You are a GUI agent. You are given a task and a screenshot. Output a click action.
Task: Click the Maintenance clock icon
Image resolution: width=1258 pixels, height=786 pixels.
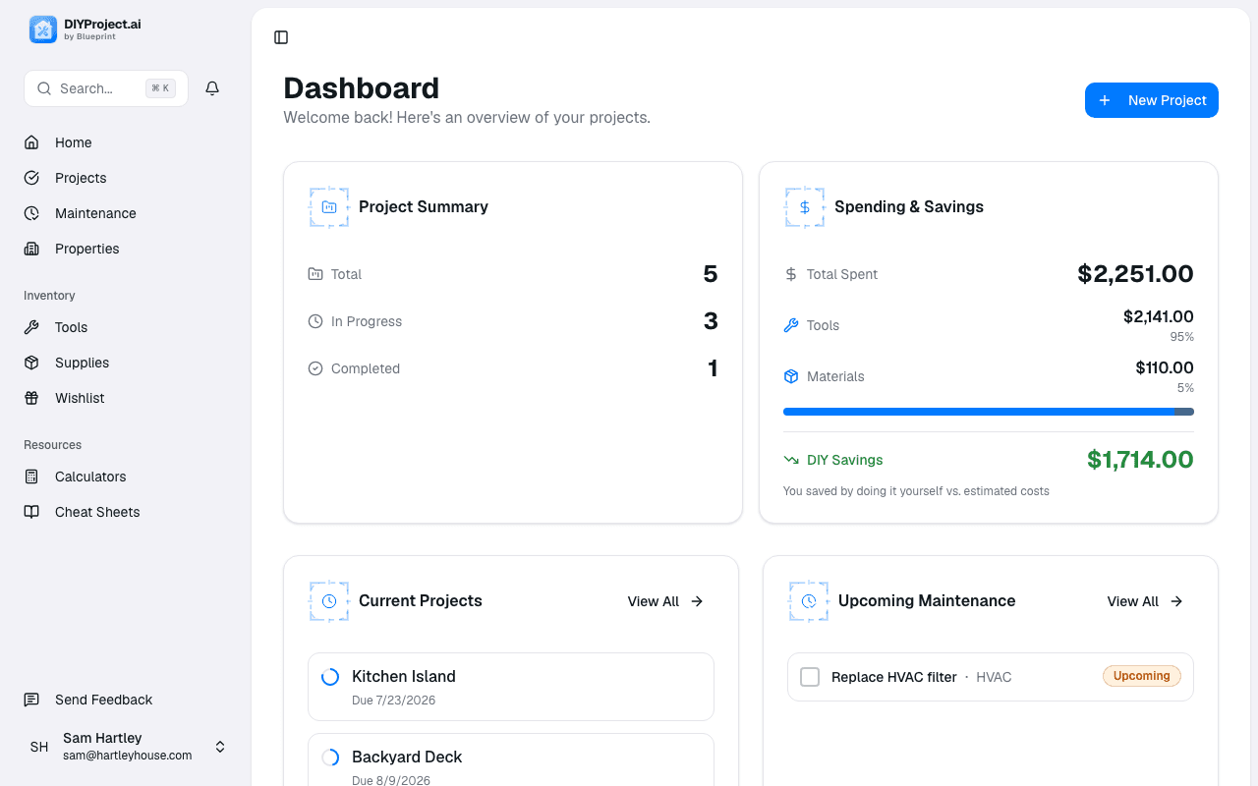click(x=31, y=213)
